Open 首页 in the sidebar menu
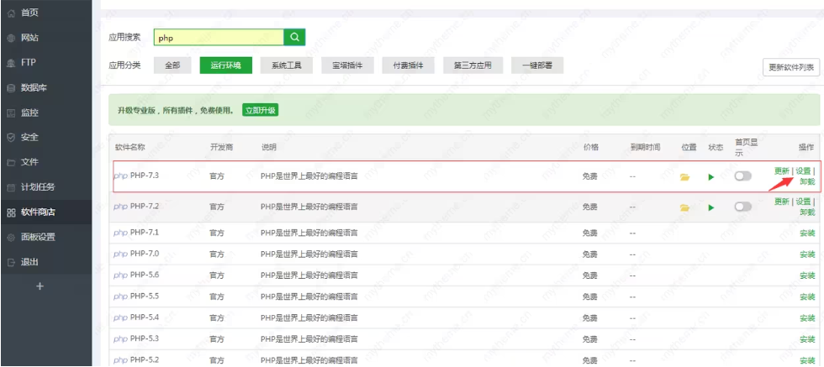Screen dimensions: 824x367 (29, 13)
